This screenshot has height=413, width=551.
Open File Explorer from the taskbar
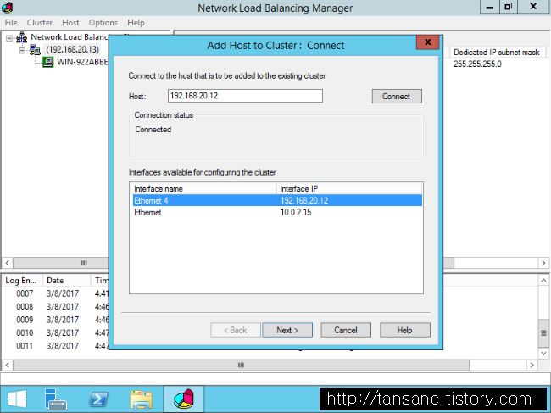pyautogui.click(x=142, y=399)
